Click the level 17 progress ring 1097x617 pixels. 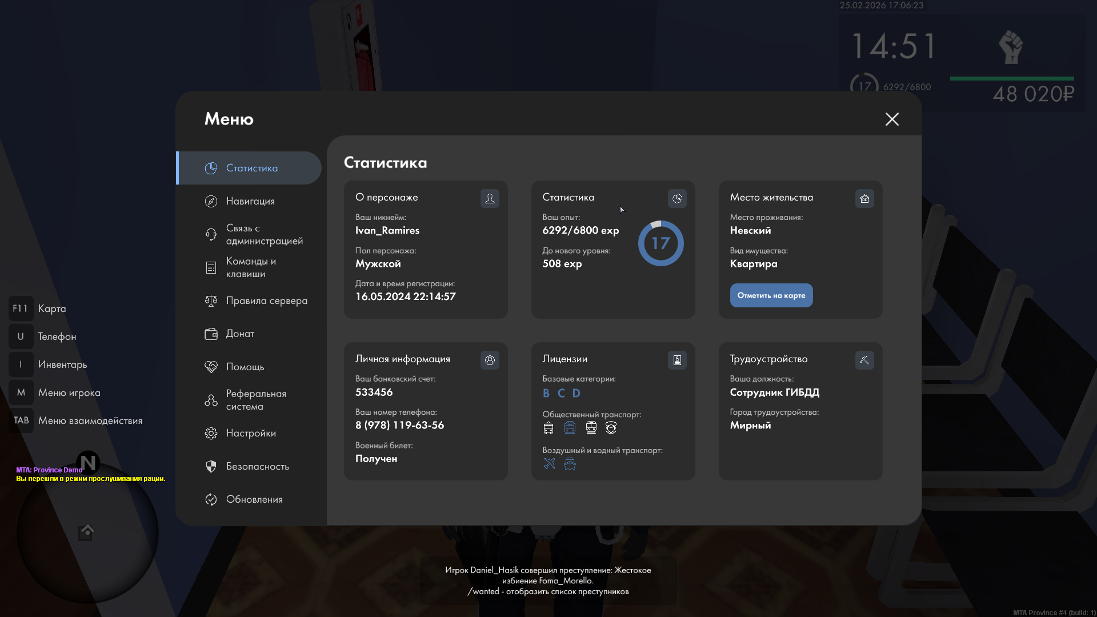tap(660, 243)
